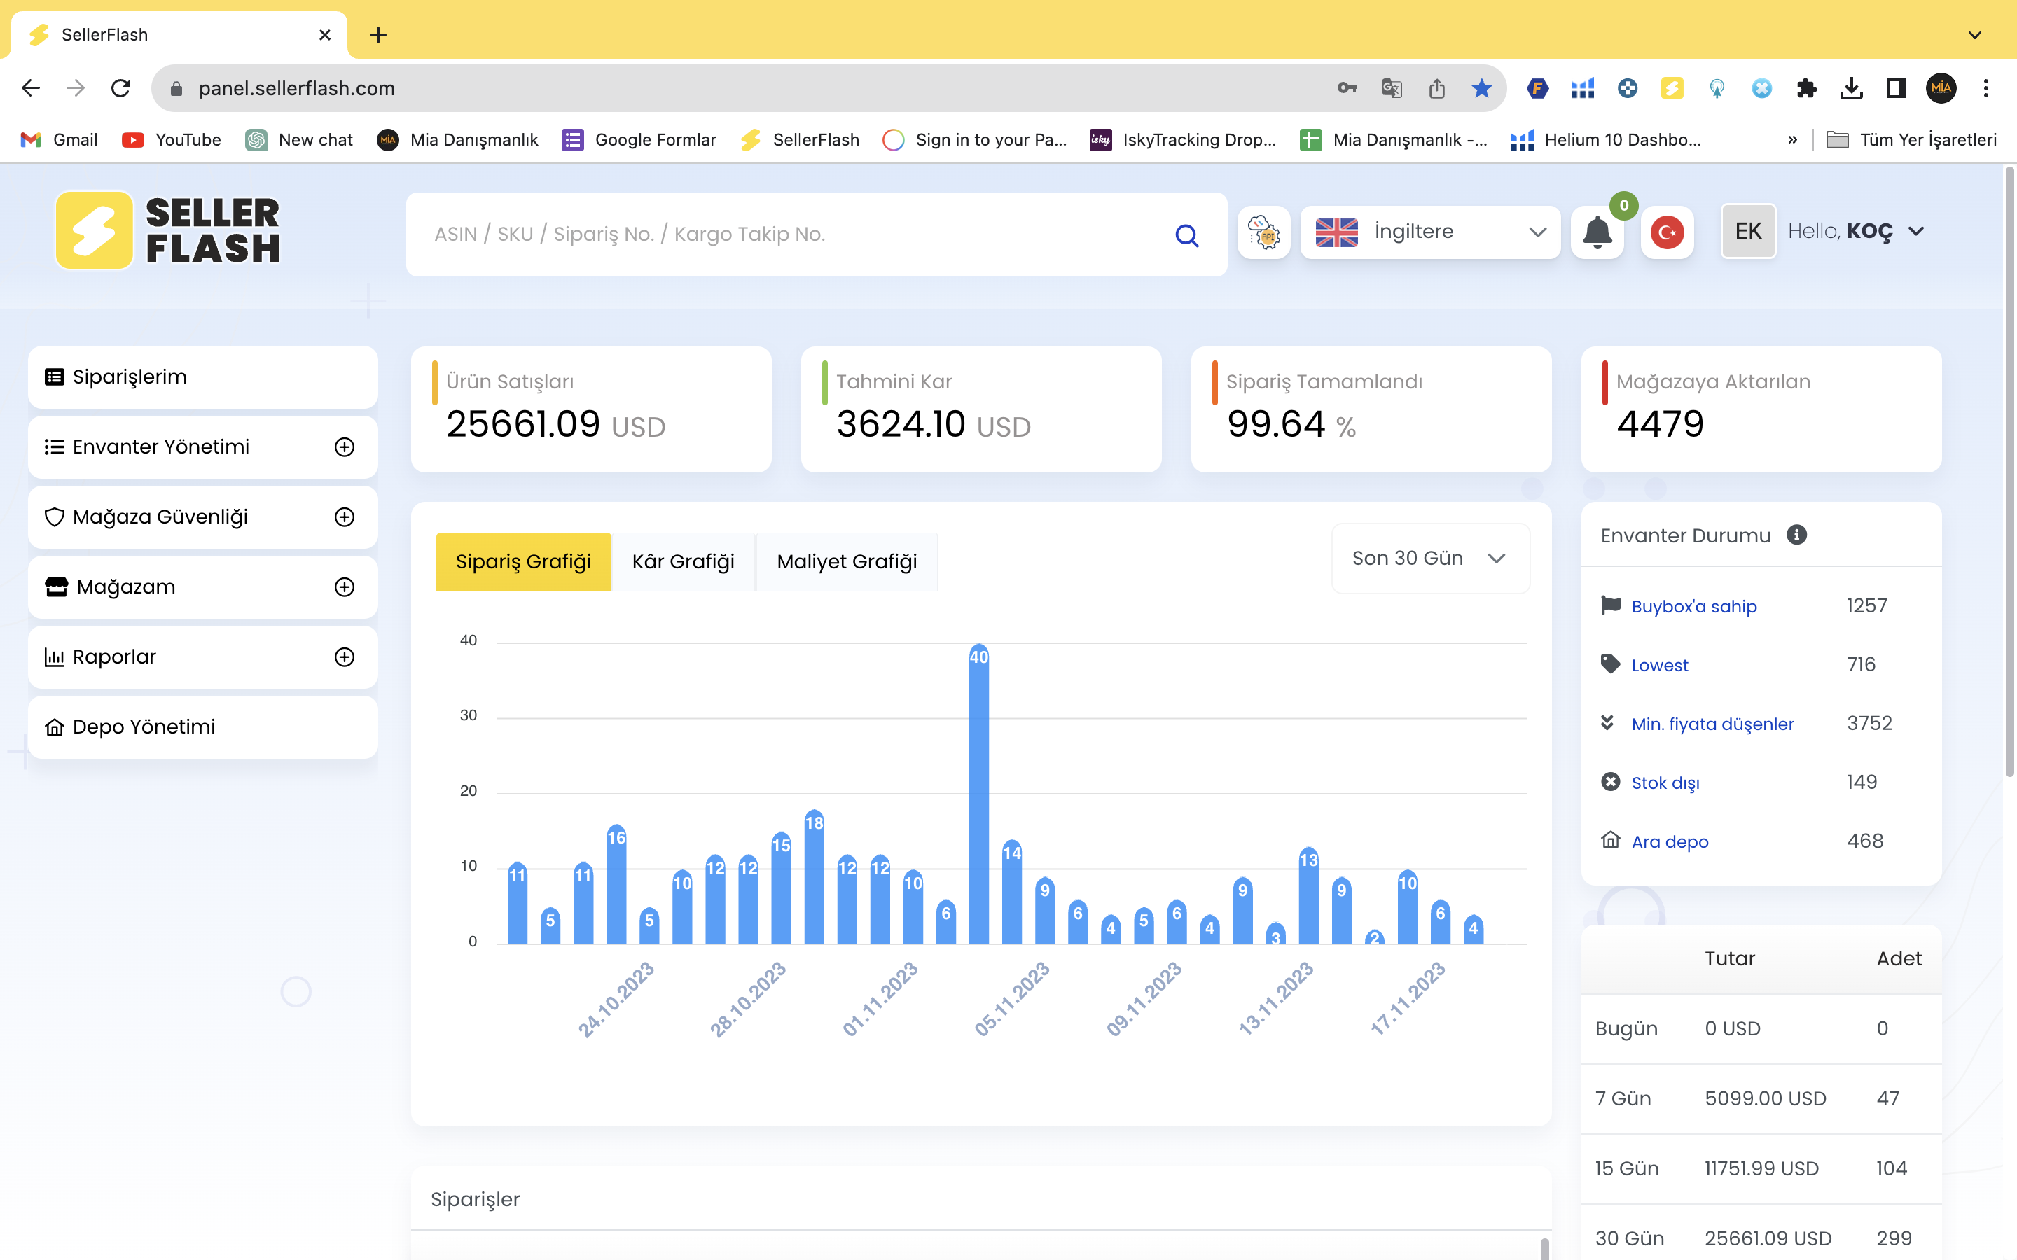The height and width of the screenshot is (1260, 2017).
Task: Open IskyTracking Drop bookmark
Action: coord(1183,140)
